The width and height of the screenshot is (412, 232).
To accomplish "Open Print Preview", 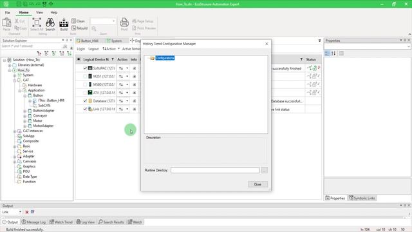I will (144, 28).
